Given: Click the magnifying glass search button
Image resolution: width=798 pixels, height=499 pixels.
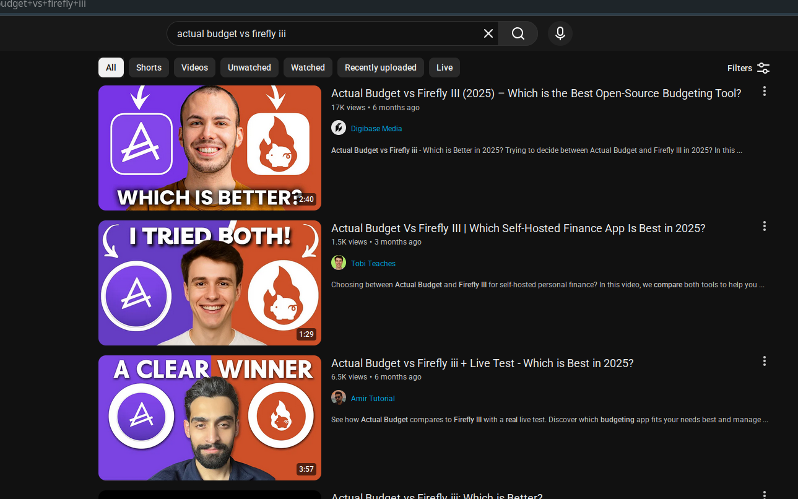Looking at the screenshot, I should click(518, 33).
